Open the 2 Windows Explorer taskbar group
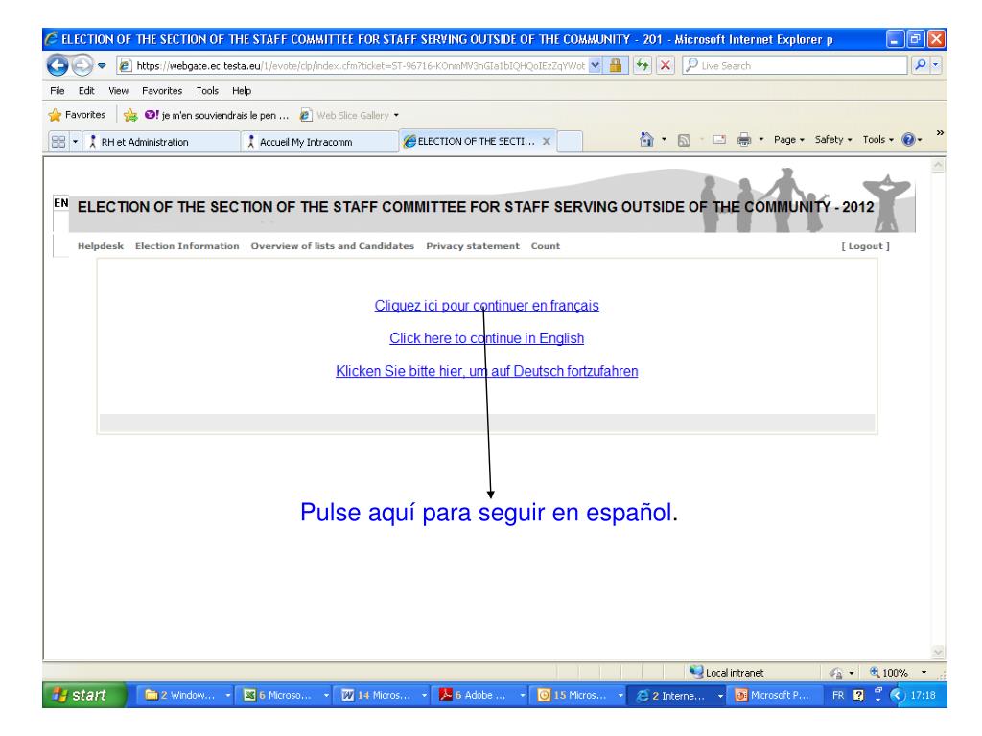 point(186,695)
